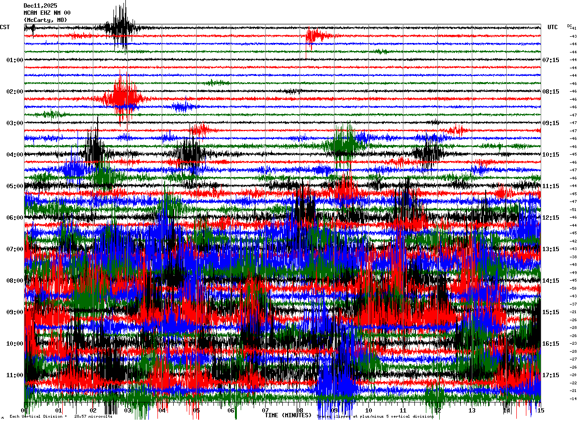Select the 02:00 CST time label
Viewport: 579px width, 423px height.
[x=15, y=92]
